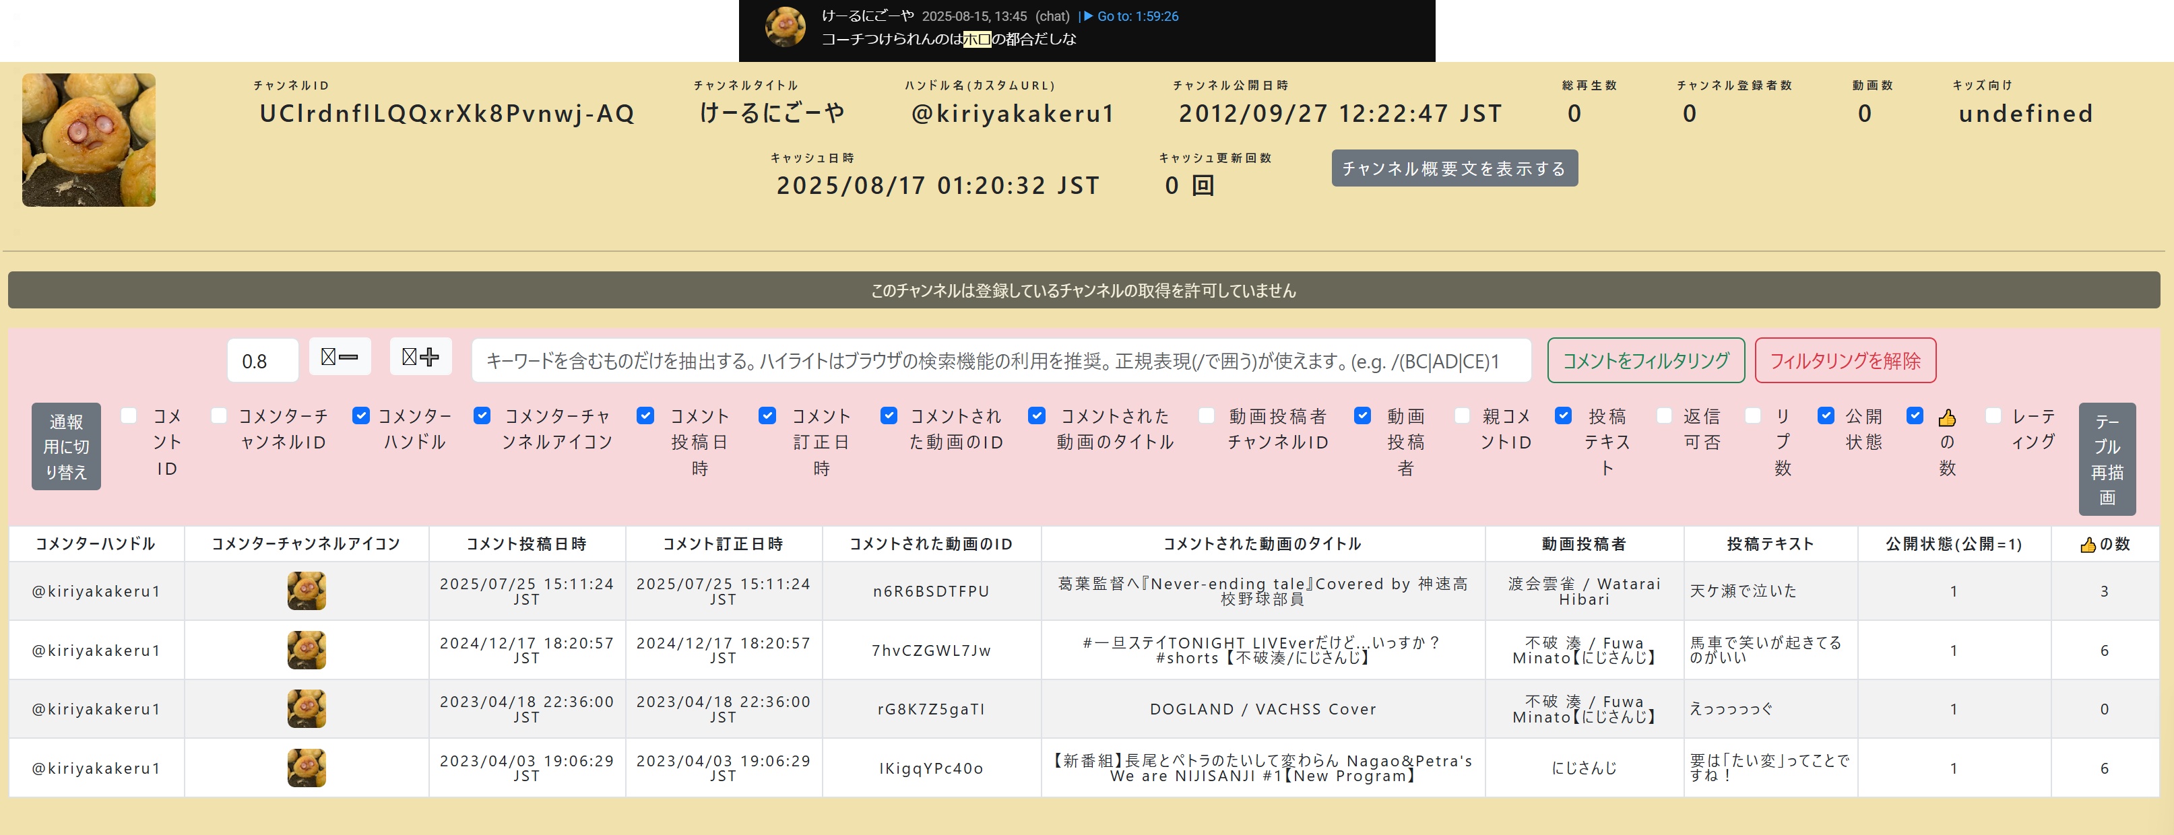Click the decrease font size button
This screenshot has height=835, width=2174.
340,357
